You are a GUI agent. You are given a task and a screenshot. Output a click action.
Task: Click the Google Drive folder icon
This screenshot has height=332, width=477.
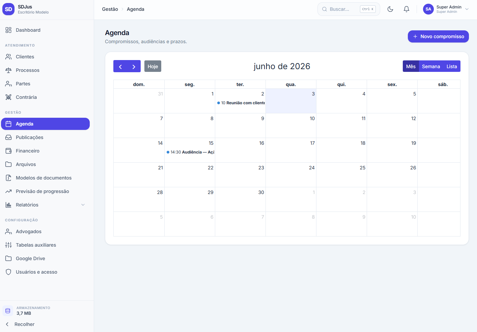(8, 258)
